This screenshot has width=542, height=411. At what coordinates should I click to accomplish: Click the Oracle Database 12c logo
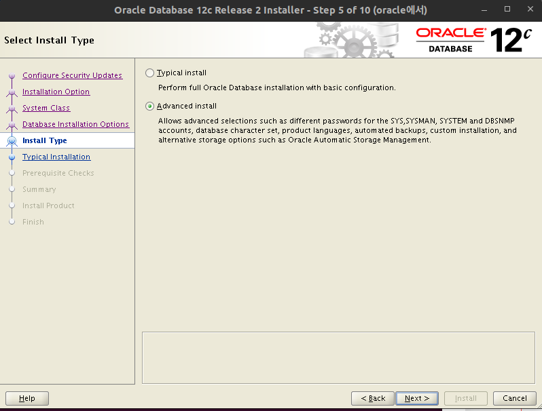pyautogui.click(x=473, y=40)
